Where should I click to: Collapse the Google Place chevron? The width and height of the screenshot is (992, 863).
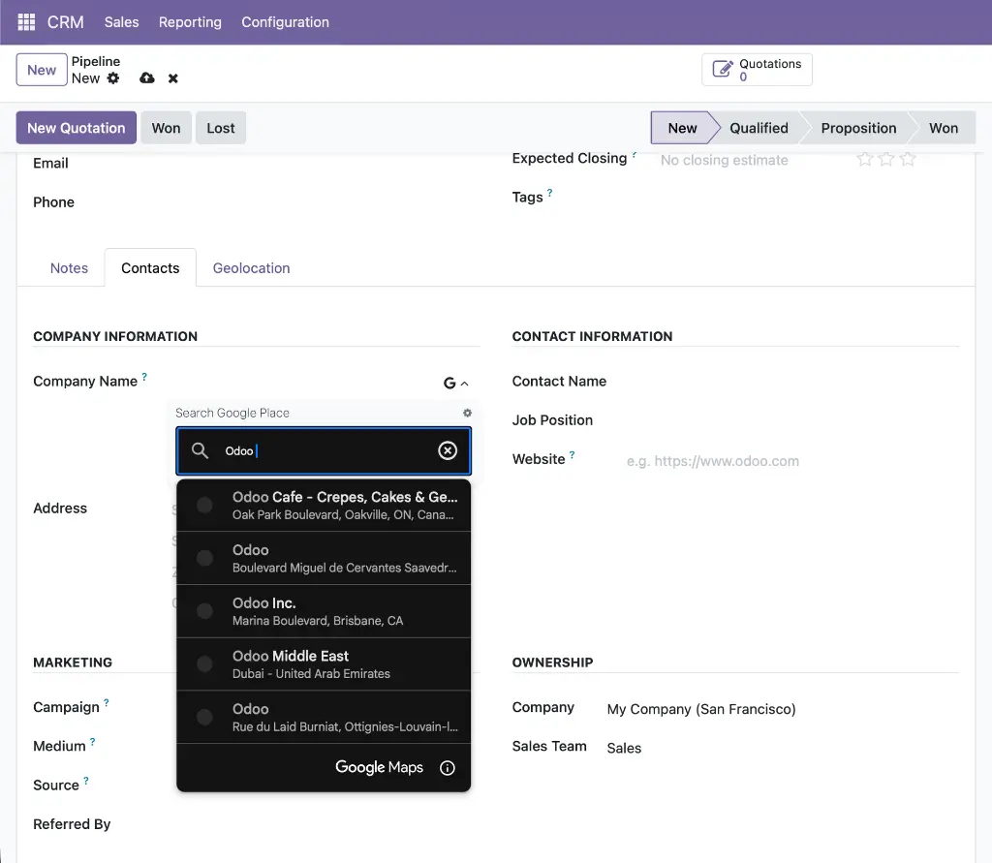pos(464,384)
